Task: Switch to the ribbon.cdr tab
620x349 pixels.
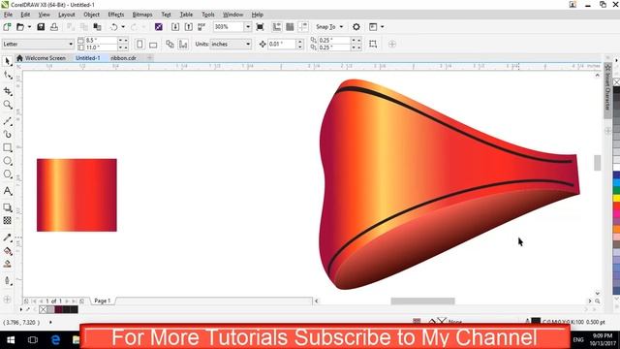Action: pyautogui.click(x=123, y=58)
